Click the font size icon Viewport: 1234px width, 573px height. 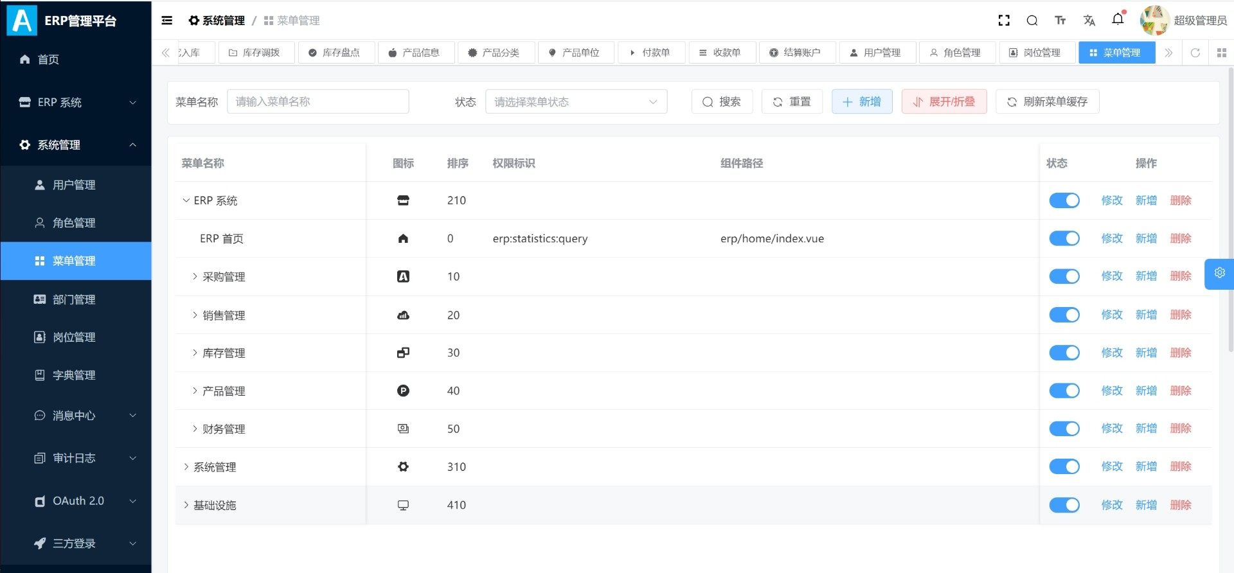pos(1060,21)
